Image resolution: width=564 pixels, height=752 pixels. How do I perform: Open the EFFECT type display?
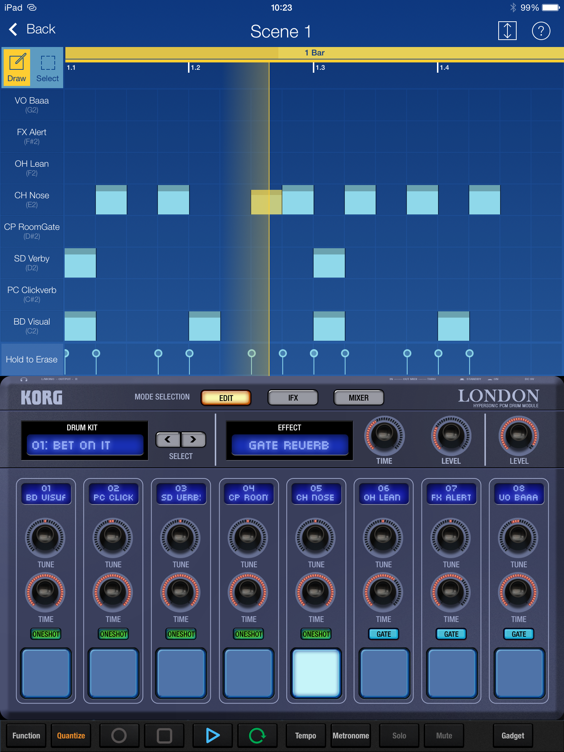click(x=290, y=445)
